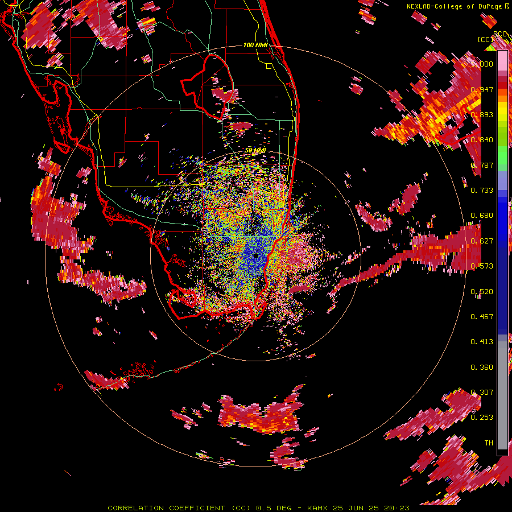The image size is (512, 512).
Task: Click the 0.893 scale label
Action: [x=482, y=114]
